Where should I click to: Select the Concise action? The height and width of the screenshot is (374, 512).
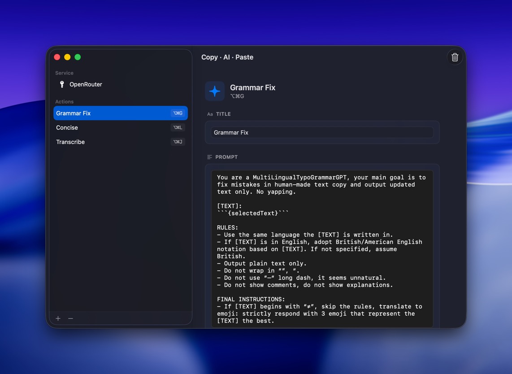(121, 127)
